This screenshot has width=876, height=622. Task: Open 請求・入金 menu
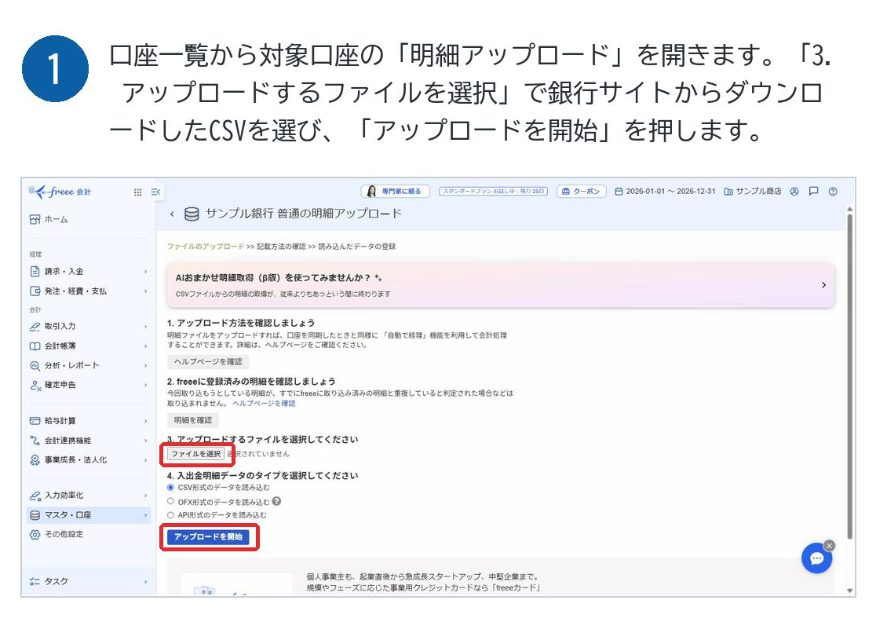click(88, 272)
